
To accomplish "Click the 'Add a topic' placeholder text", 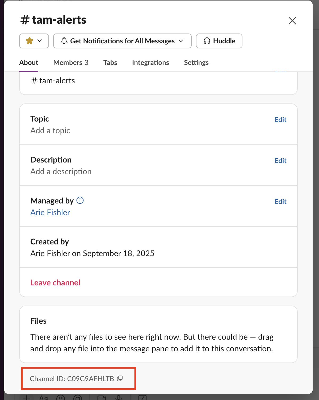I will coord(50,131).
